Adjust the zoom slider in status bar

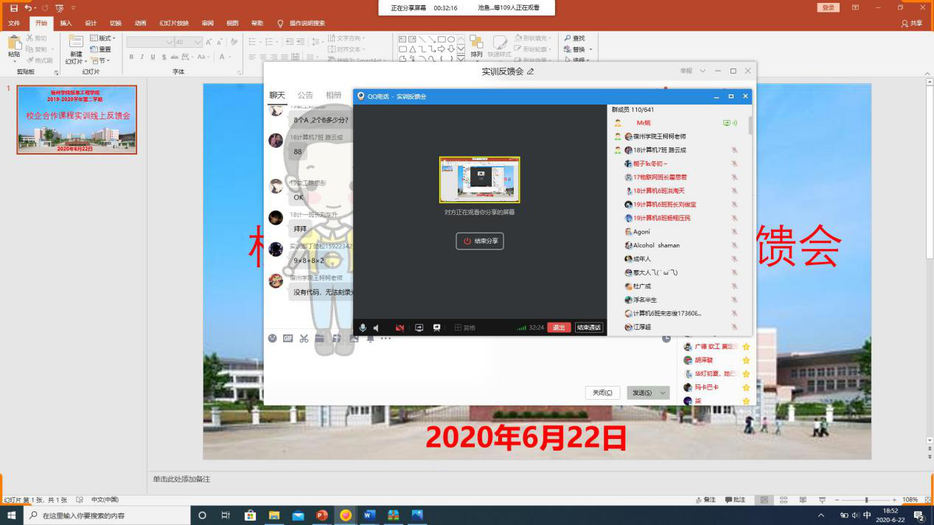coord(866,500)
